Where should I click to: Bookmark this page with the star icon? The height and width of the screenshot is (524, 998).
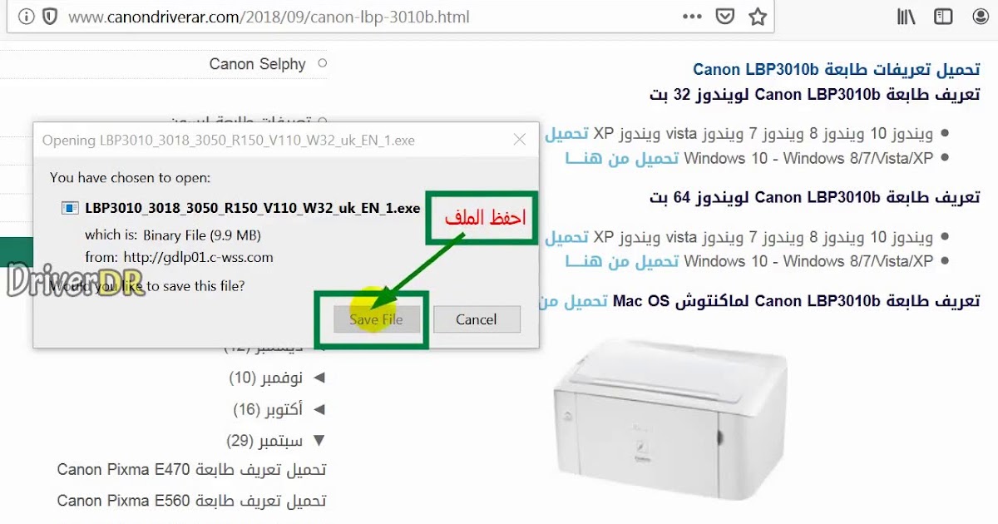tap(758, 17)
